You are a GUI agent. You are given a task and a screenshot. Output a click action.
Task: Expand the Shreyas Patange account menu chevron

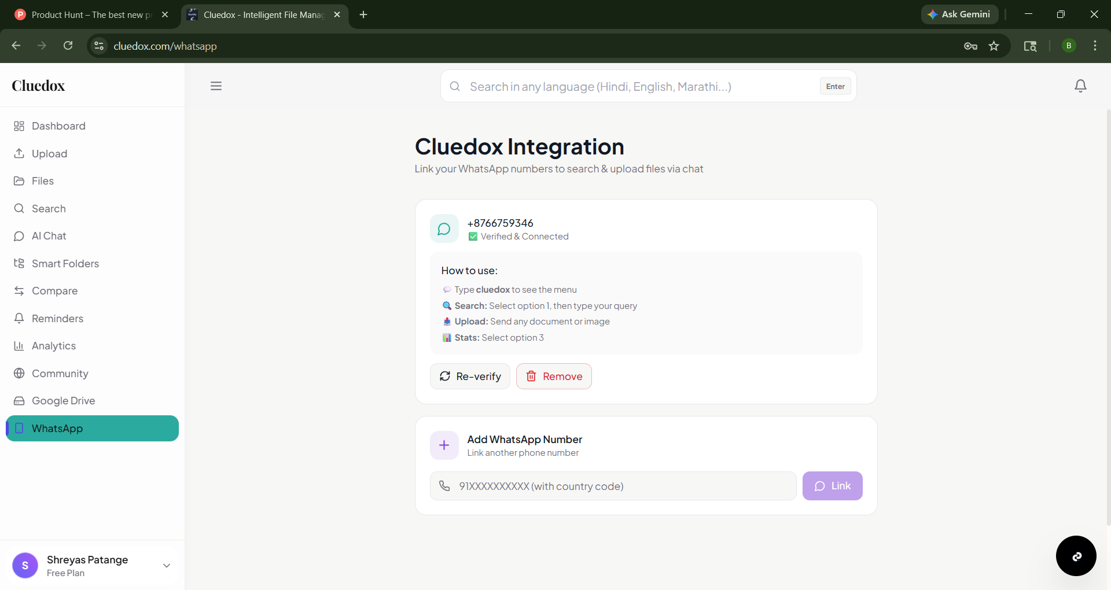(167, 566)
